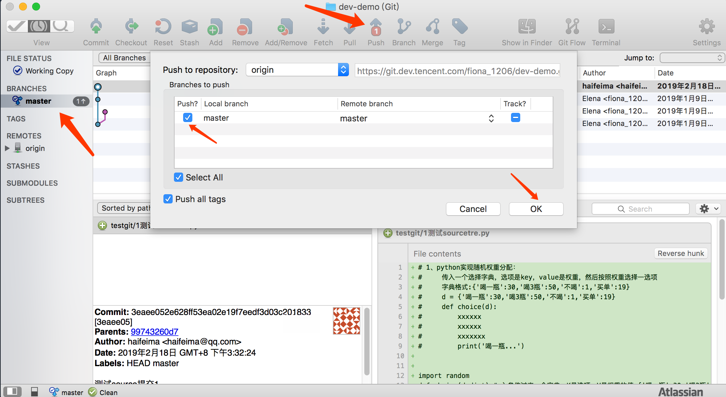Viewport: 726px width, 397px height.
Task: Click the Merge toolbar icon
Action: pyautogui.click(x=432, y=32)
